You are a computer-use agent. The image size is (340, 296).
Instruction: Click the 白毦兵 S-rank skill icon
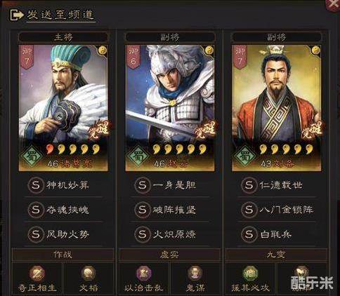pos(249,234)
